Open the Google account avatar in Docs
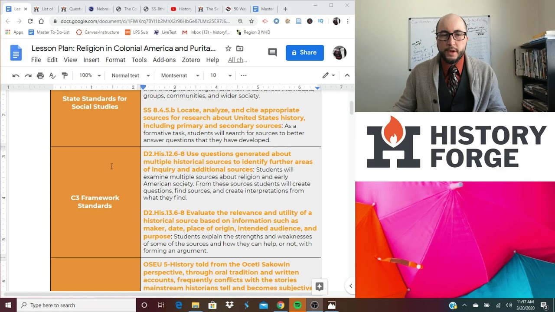This screenshot has height=312, width=555. [340, 53]
